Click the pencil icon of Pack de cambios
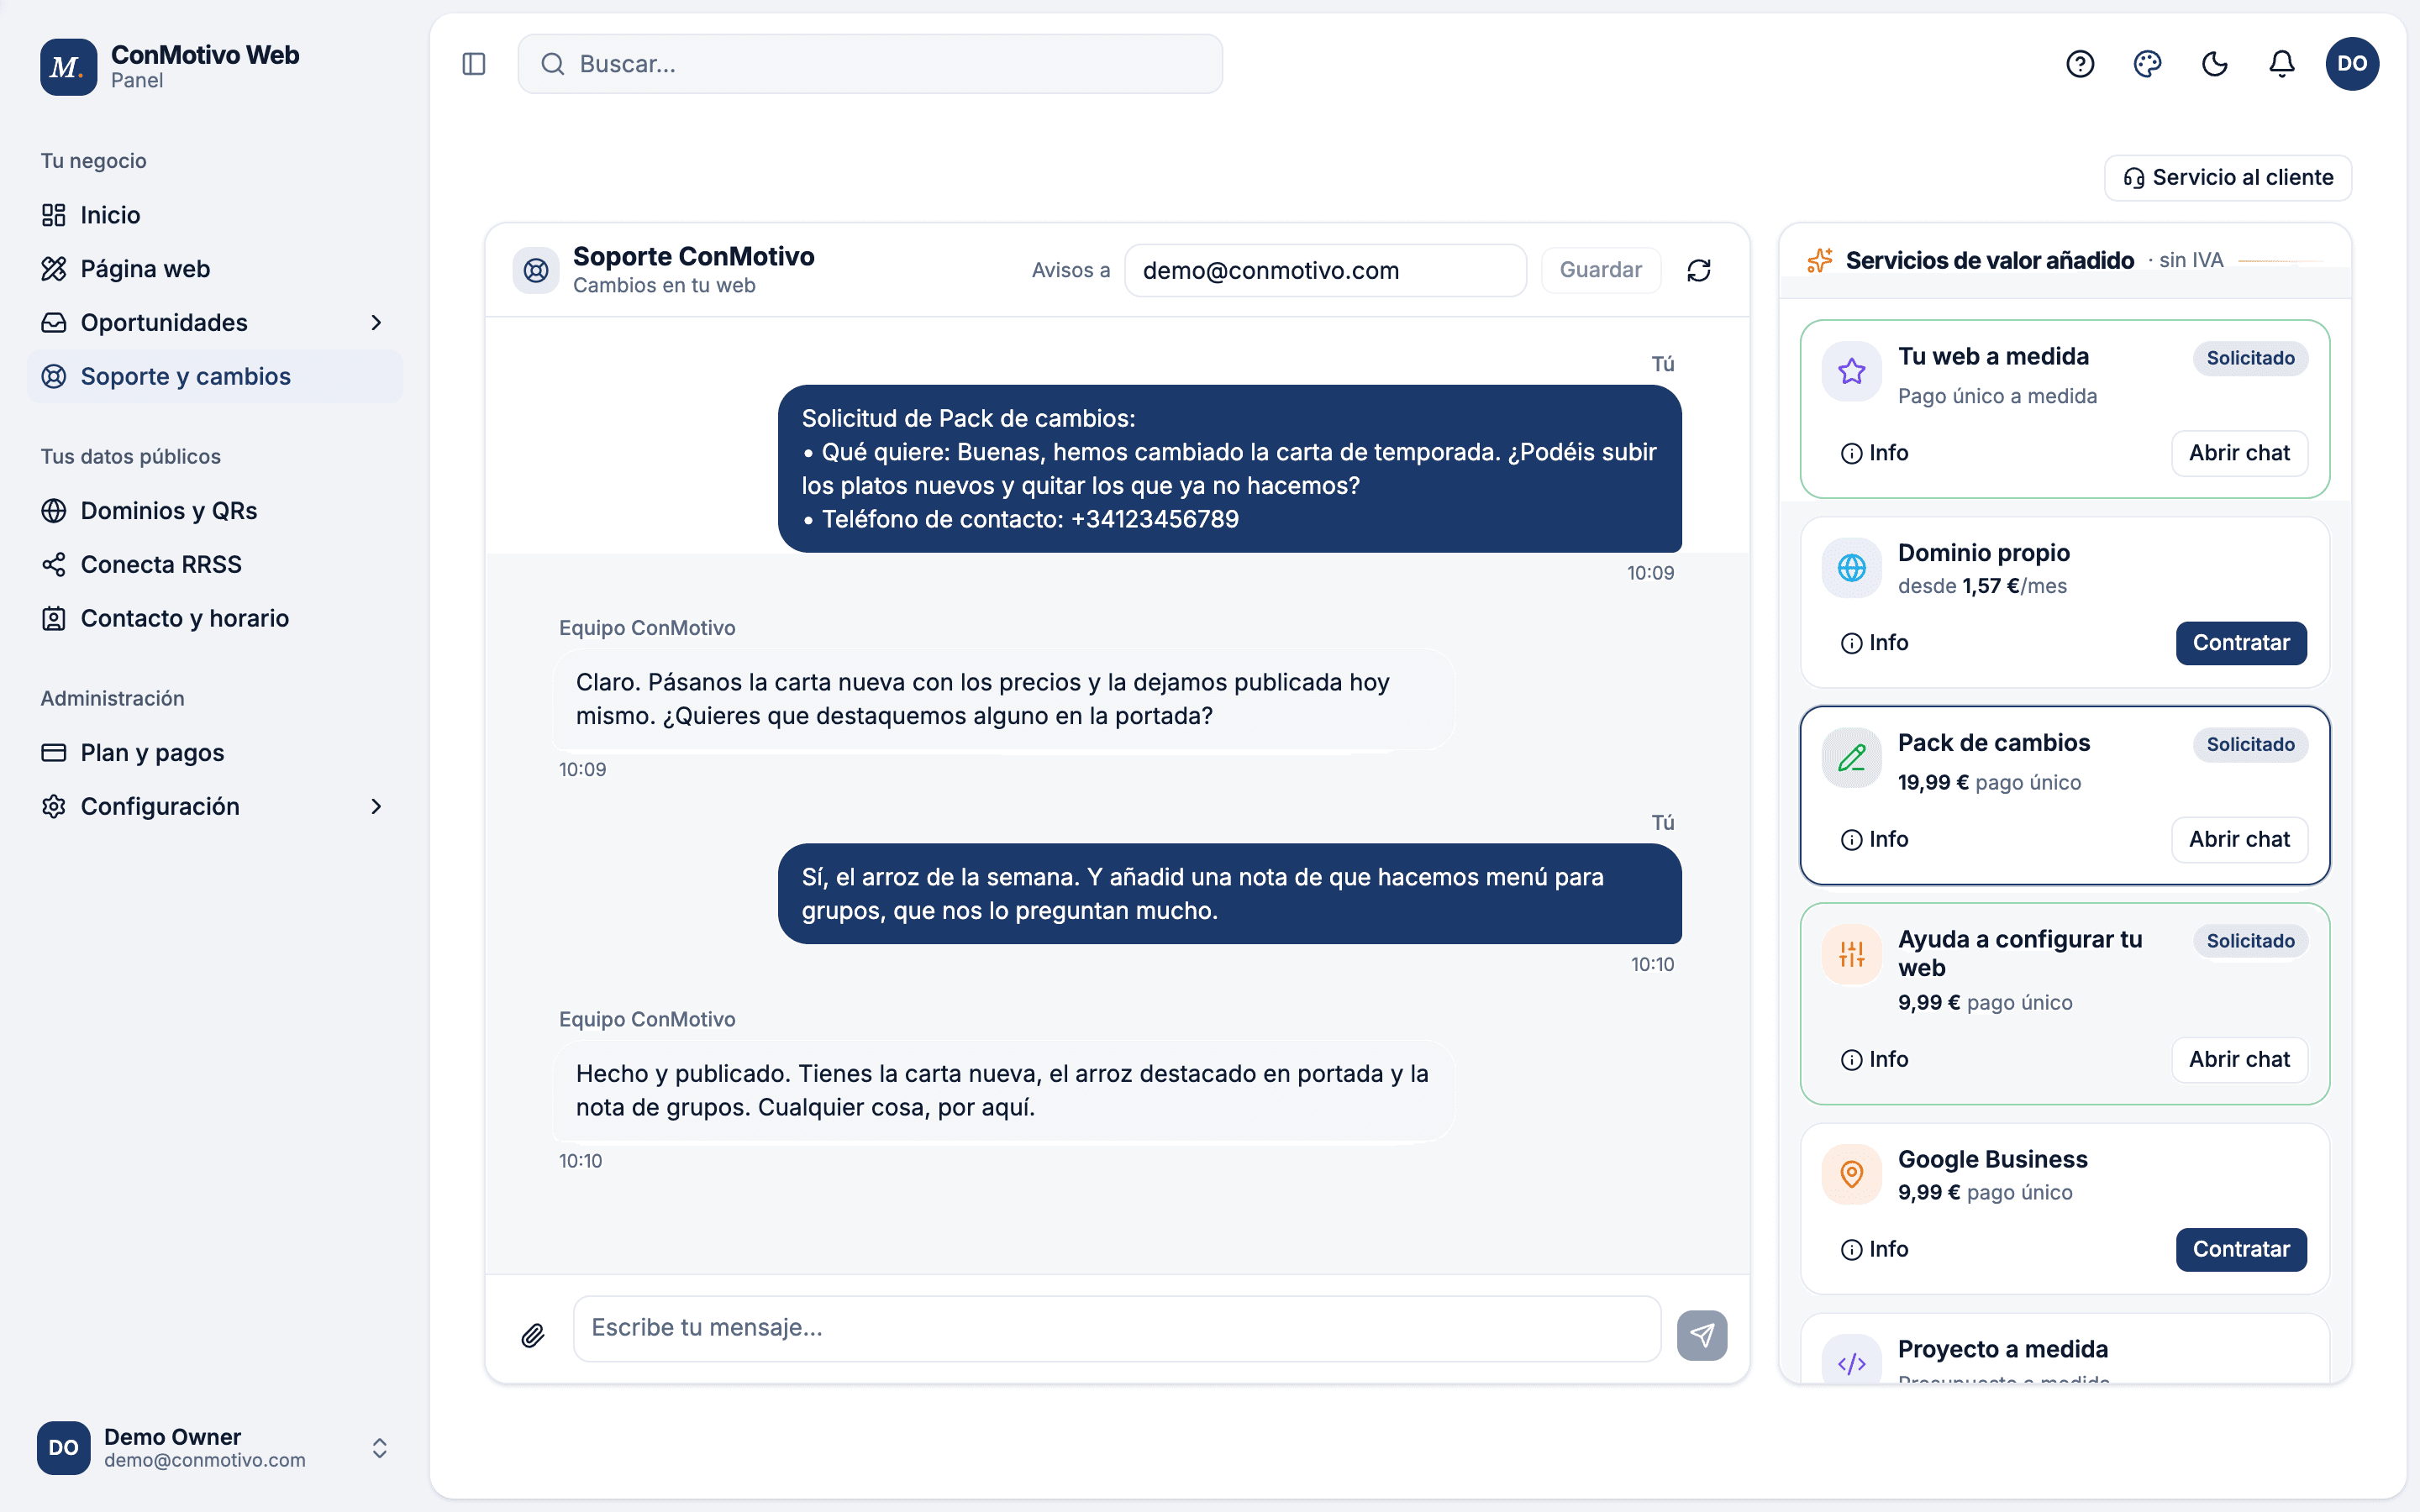 pos(1852,758)
